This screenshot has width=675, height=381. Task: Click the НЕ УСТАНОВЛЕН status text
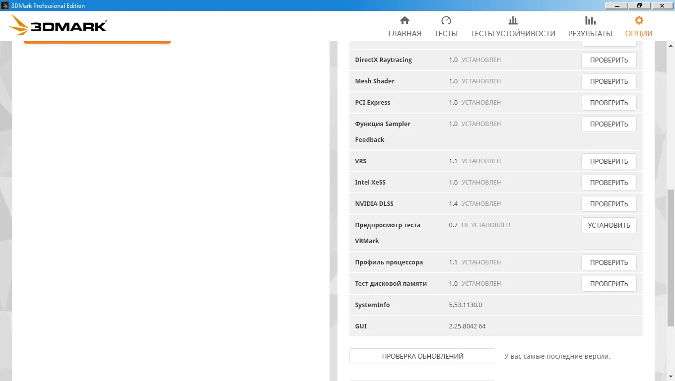pos(486,225)
